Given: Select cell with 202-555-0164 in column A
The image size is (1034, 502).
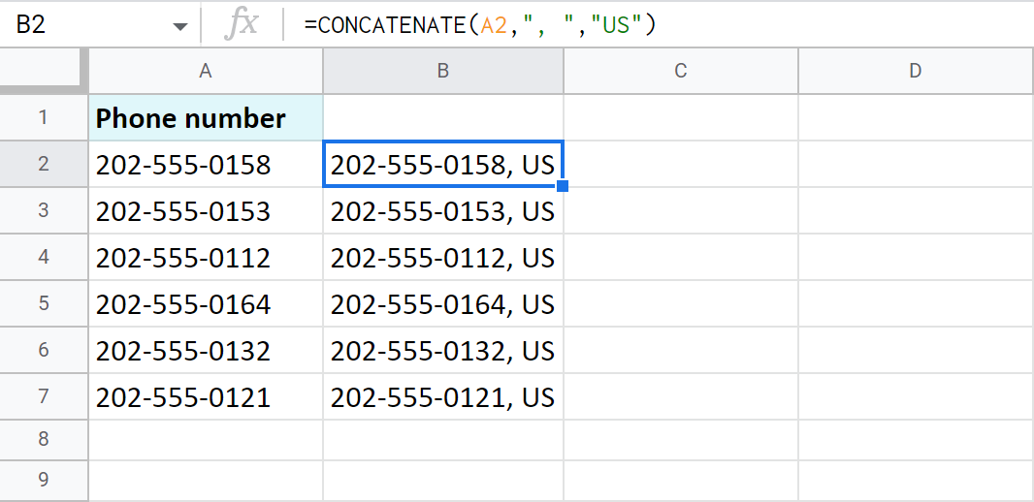Looking at the screenshot, I should (x=206, y=303).
